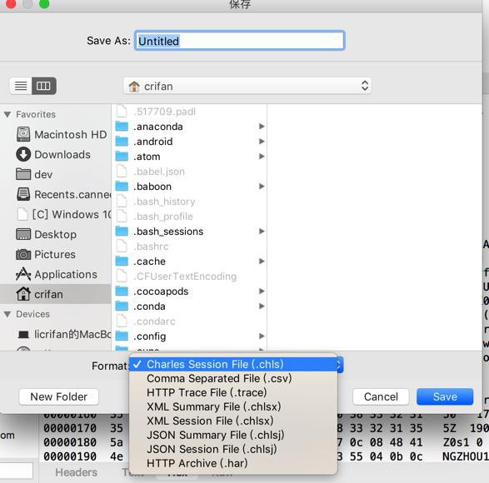Choose Charles Session File (.chls) format
The width and height of the screenshot is (489, 483).
(x=233, y=365)
